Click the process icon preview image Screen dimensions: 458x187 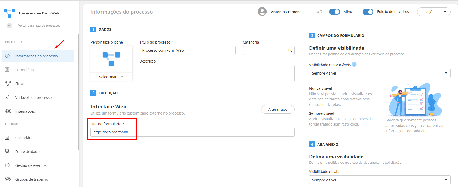(x=111, y=59)
